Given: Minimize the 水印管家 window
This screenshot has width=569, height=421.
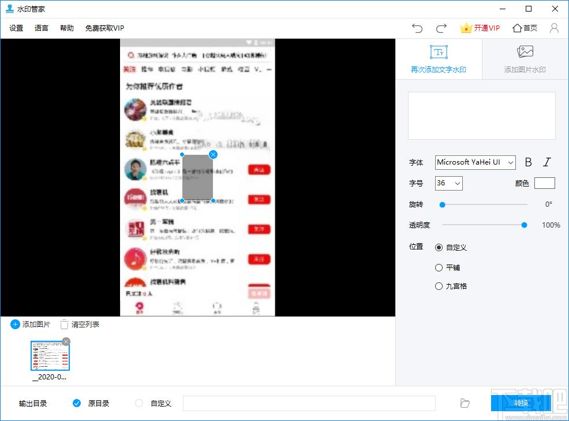Looking at the screenshot, I should click(x=503, y=9).
